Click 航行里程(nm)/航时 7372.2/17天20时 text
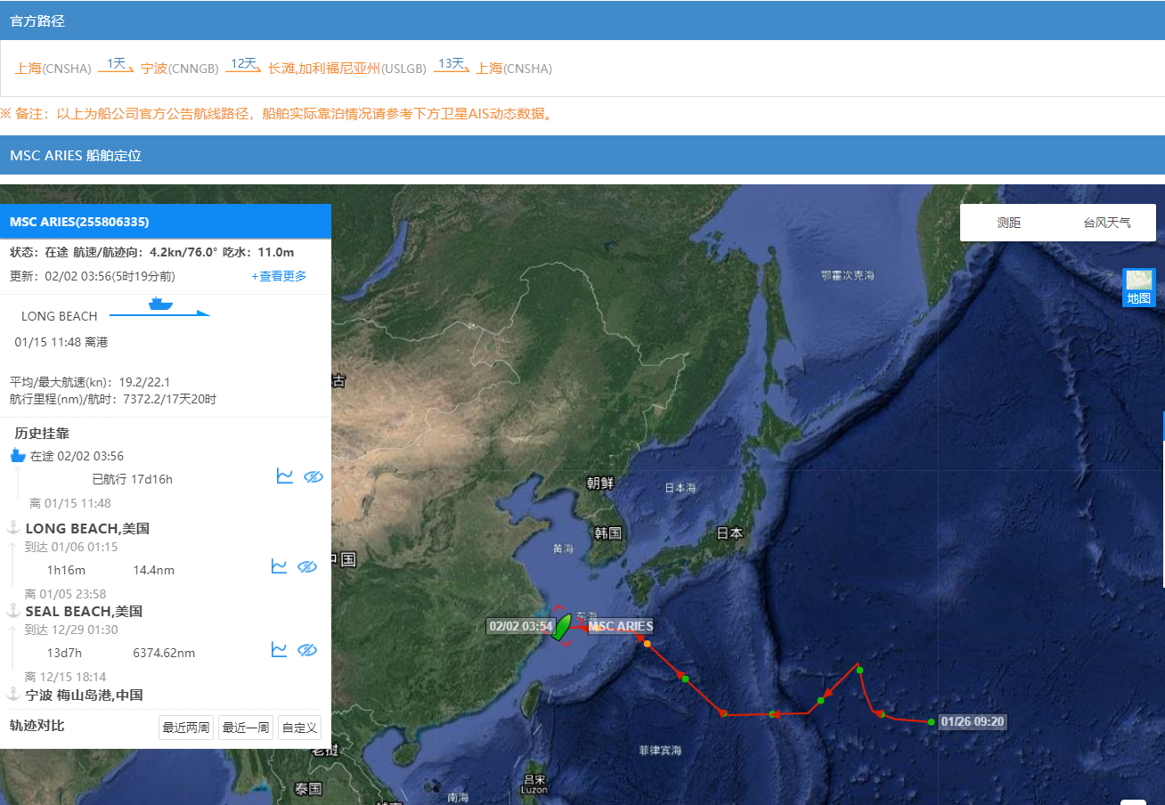Viewport: 1165px width, 805px height. tap(113, 399)
